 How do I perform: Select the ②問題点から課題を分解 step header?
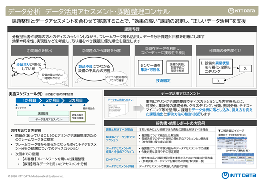(x=102, y=50)
